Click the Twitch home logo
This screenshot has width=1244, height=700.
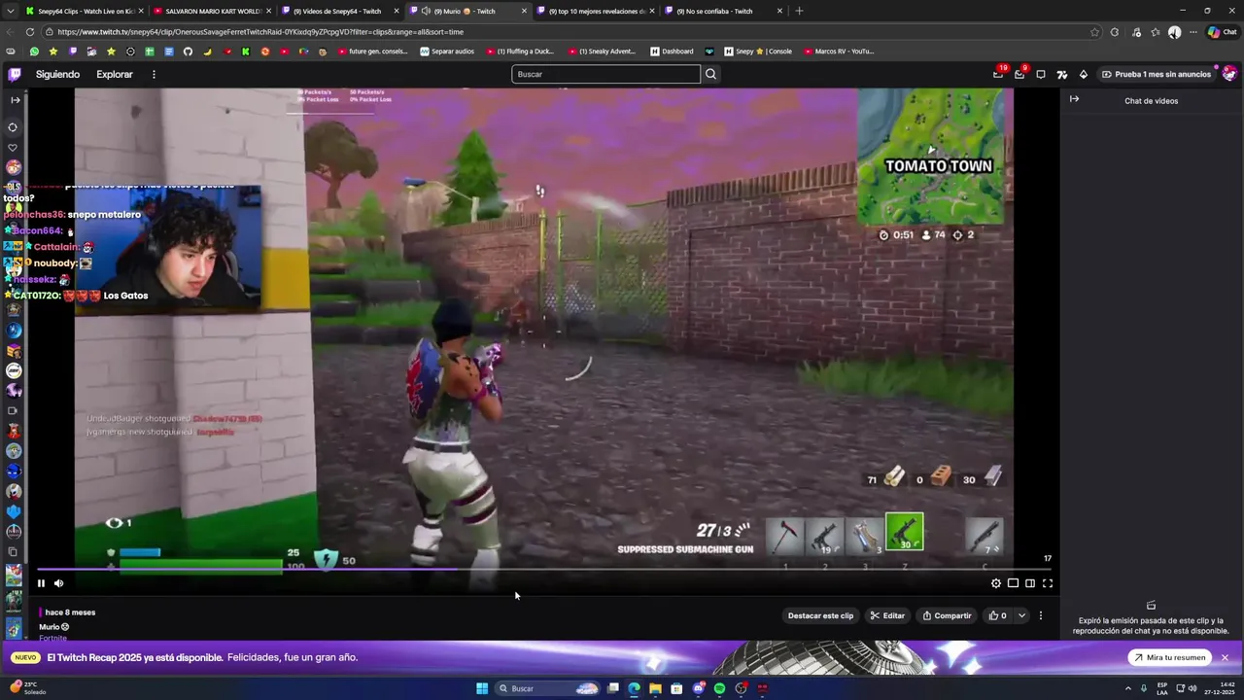pyautogui.click(x=15, y=74)
